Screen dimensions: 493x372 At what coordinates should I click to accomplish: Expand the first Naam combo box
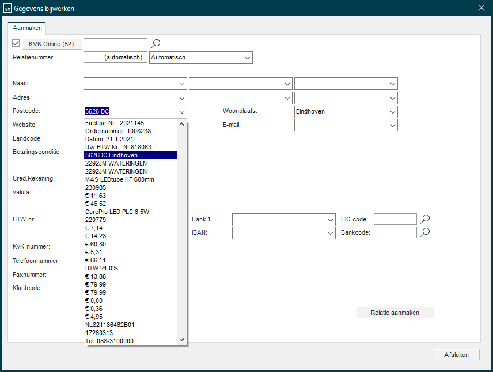[182, 84]
